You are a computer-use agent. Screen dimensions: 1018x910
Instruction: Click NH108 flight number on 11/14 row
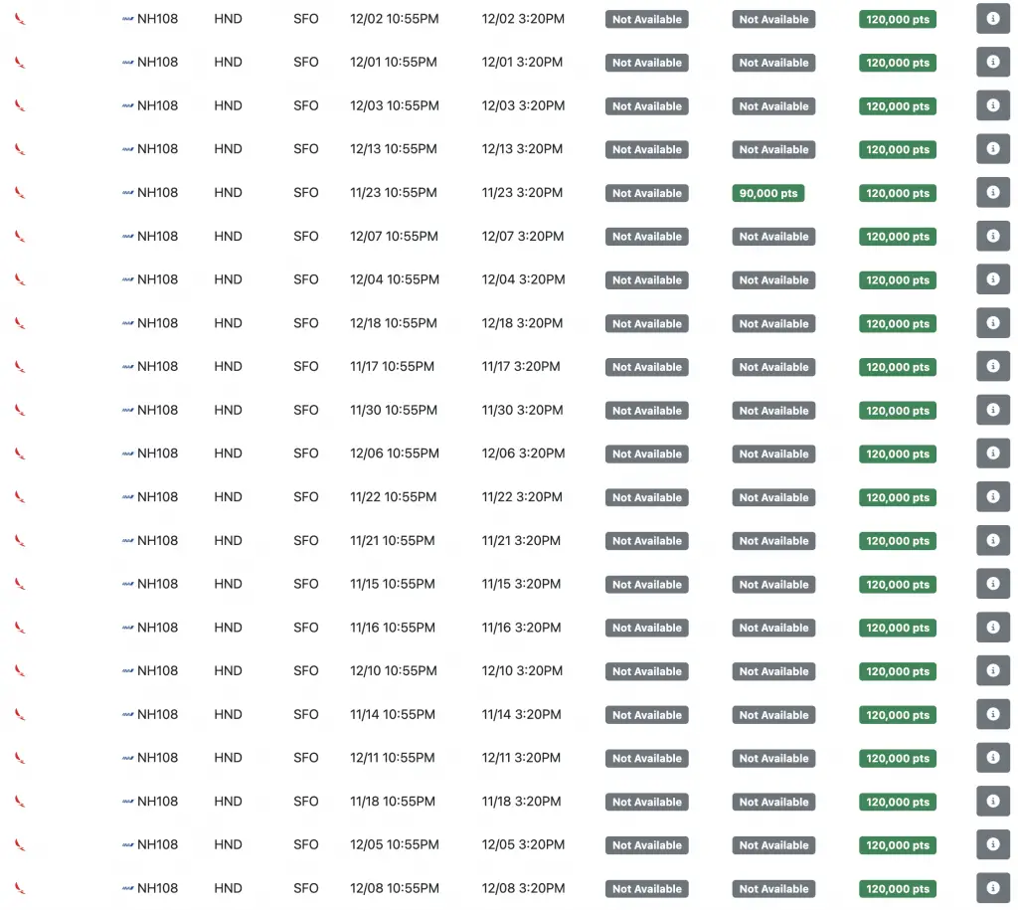(x=157, y=714)
